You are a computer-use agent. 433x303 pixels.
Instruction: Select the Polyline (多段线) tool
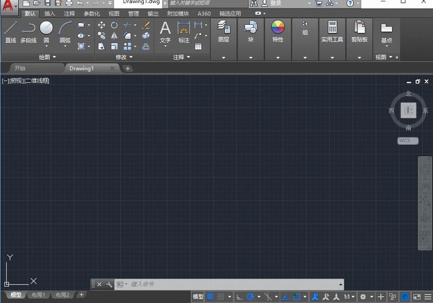(x=29, y=32)
